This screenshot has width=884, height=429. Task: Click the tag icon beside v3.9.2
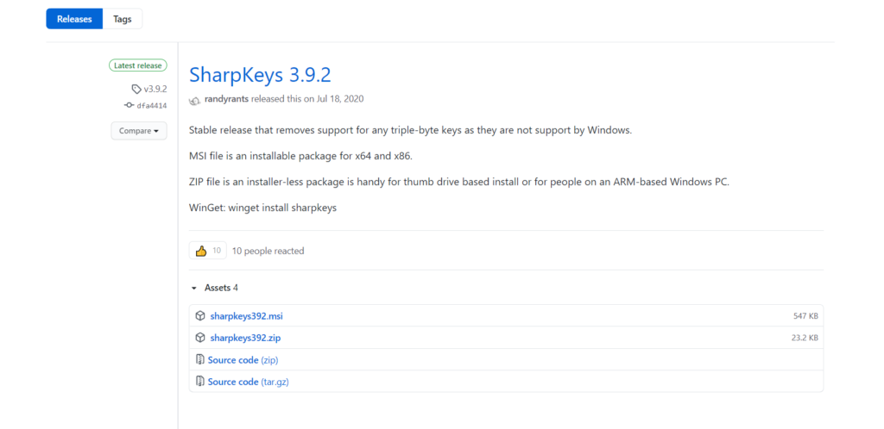(x=136, y=89)
